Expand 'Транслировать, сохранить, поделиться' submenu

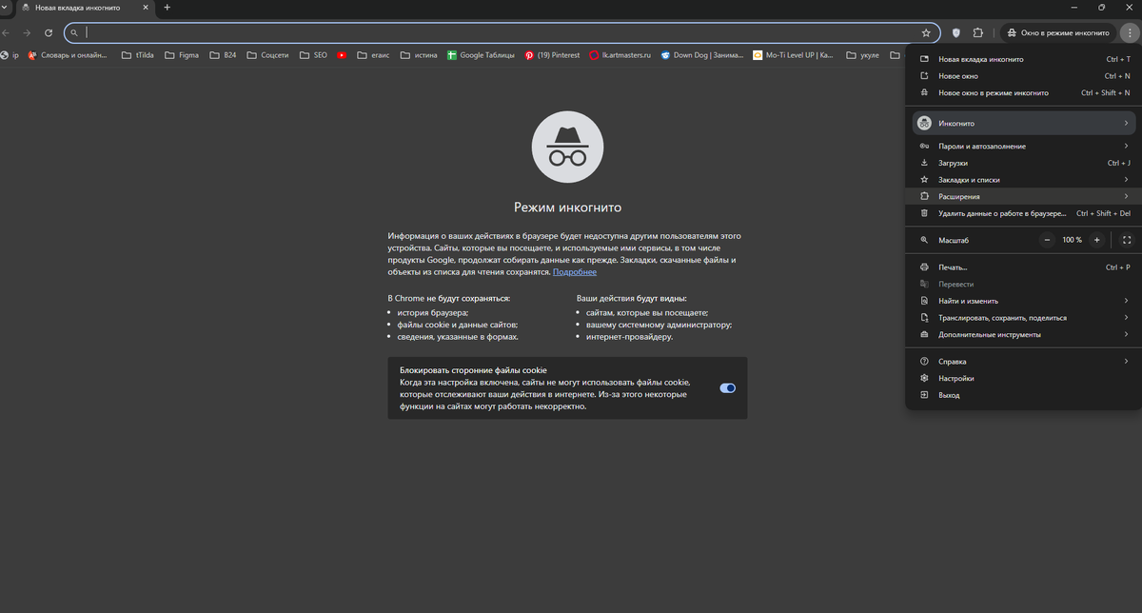(x=1024, y=318)
